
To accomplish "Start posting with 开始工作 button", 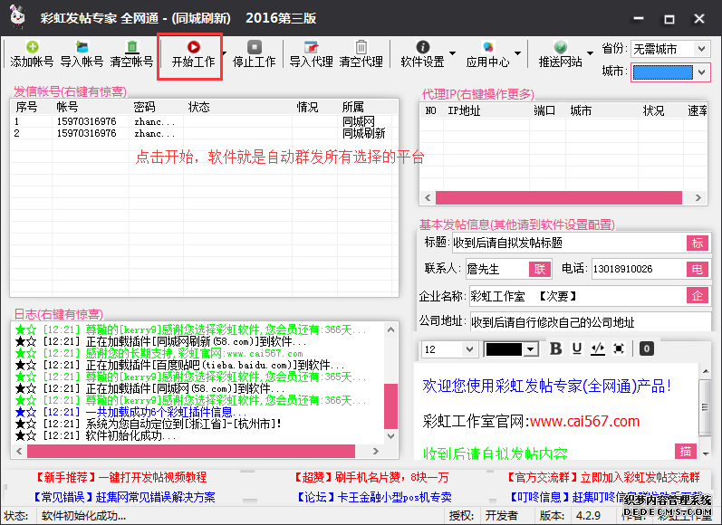I will pos(193,54).
